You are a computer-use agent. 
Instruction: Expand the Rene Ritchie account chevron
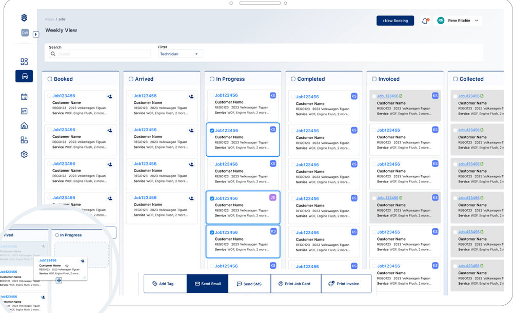coord(477,21)
